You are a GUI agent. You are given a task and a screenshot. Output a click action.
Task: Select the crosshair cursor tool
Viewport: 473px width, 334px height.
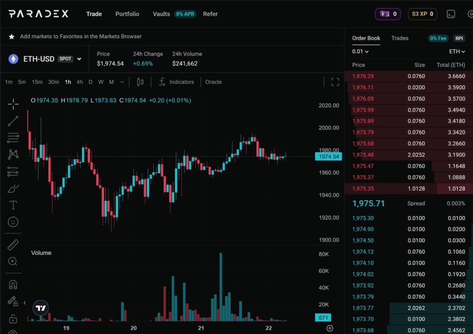click(x=13, y=104)
